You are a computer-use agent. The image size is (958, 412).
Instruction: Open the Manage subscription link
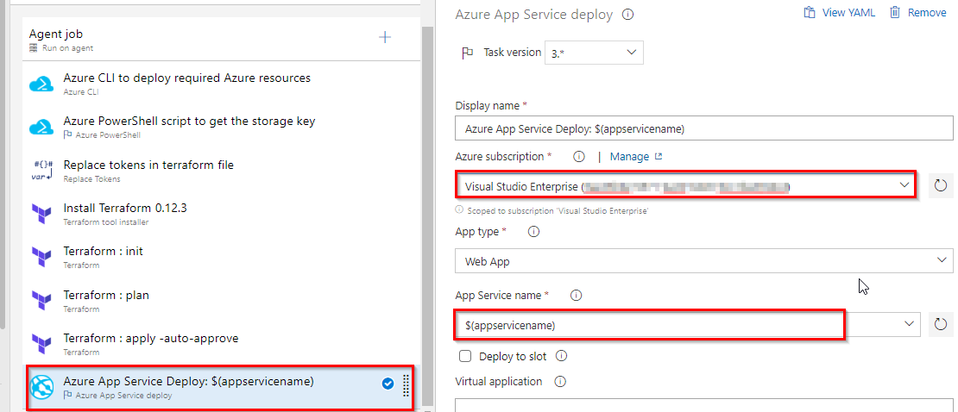click(x=636, y=157)
